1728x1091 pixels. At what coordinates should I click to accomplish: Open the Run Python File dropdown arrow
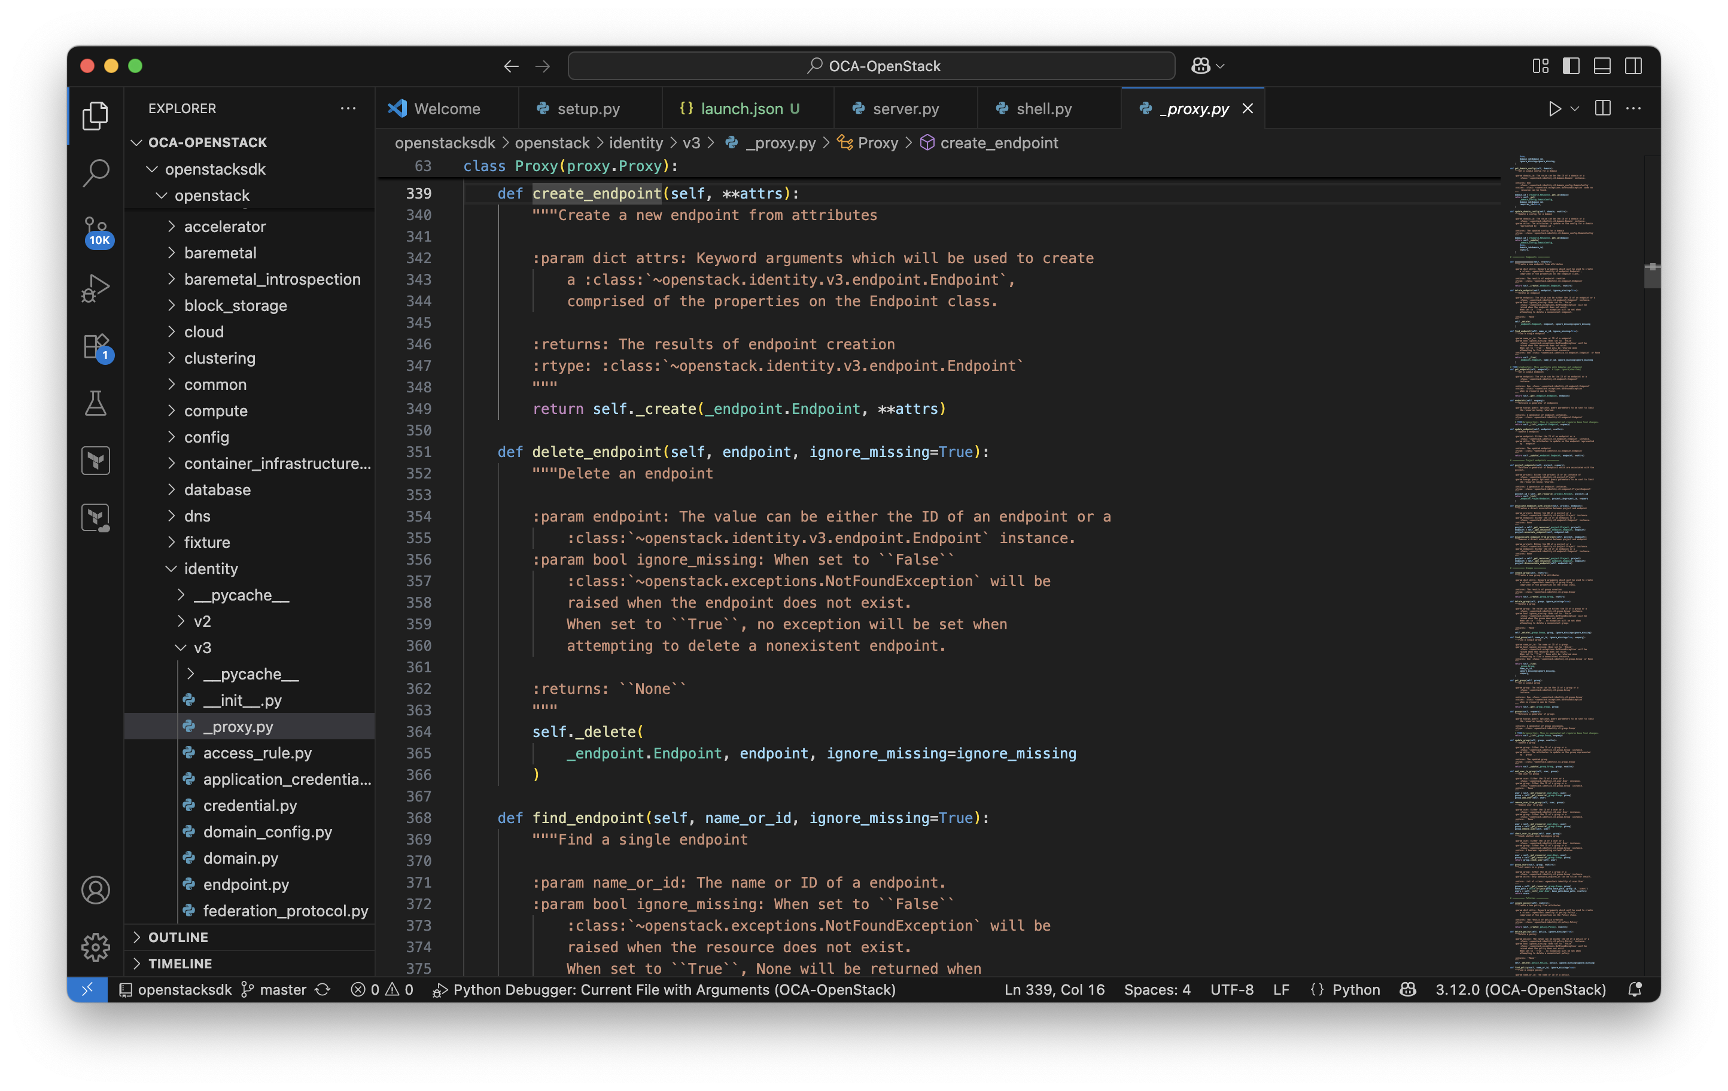coord(1574,108)
